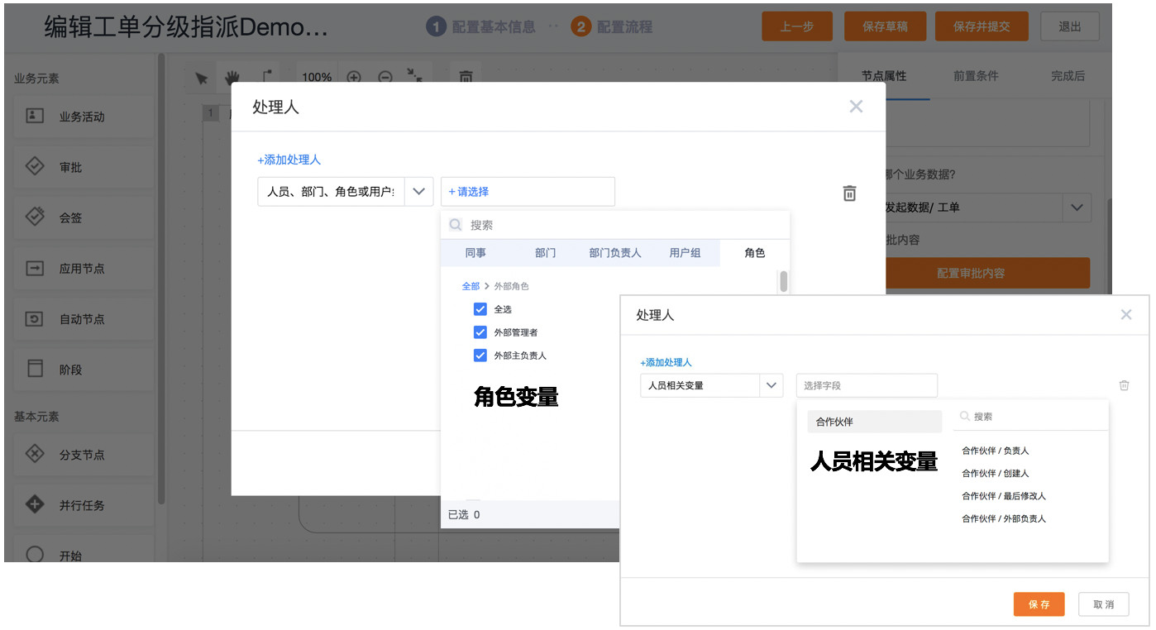
Task: Click the 退出 button
Action: 1070,26
